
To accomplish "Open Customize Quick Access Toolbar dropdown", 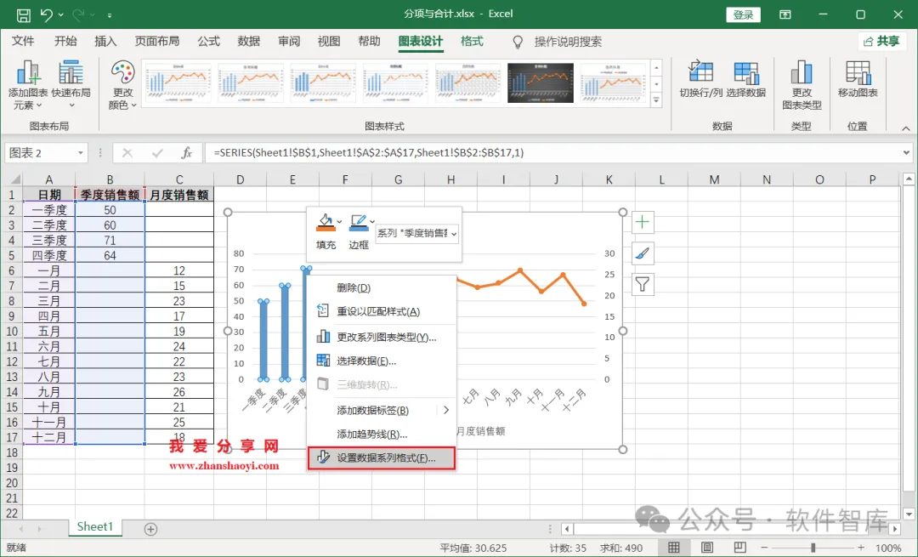I will 110,15.
